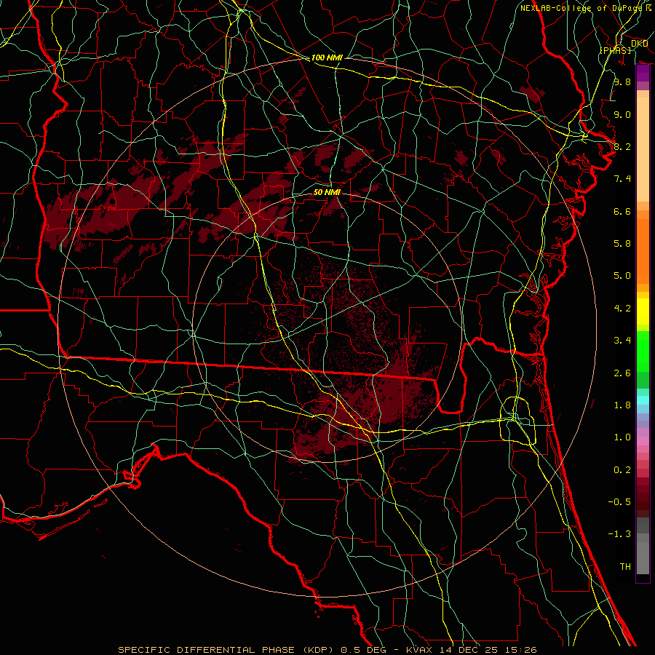Viewport: 655px width, 655px height.
Task: Click the 6.6 value on the scale
Action: coord(622,211)
